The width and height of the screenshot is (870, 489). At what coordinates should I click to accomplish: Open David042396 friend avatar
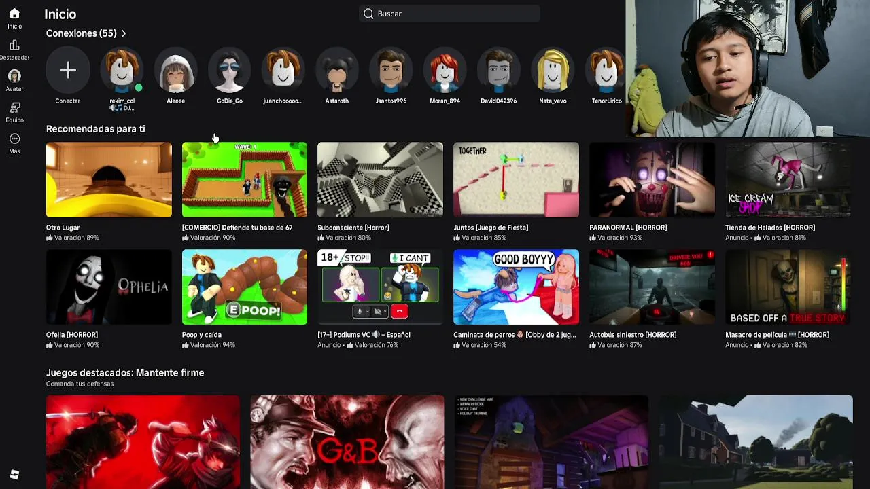pos(499,71)
